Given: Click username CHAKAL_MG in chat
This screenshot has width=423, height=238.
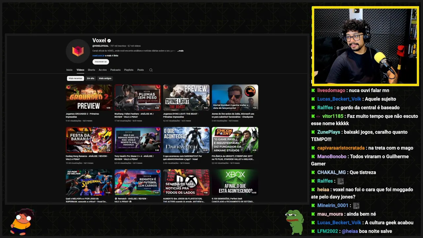Looking at the screenshot, I should (x=331, y=172).
